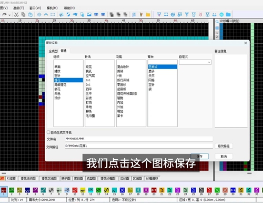
Task: Click the 文件名 input field
Action: pos(139,139)
